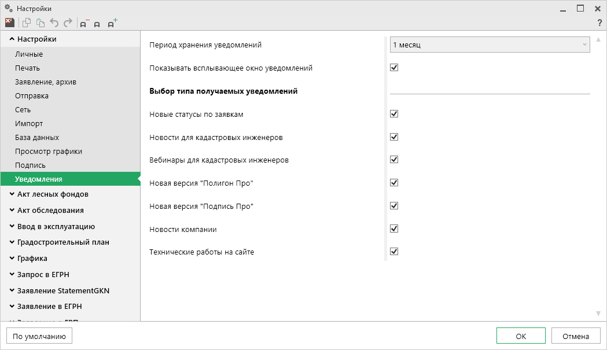The image size is (607, 350).
Task: Disable "Технические работы на сайте" checkbox
Action: tap(394, 252)
